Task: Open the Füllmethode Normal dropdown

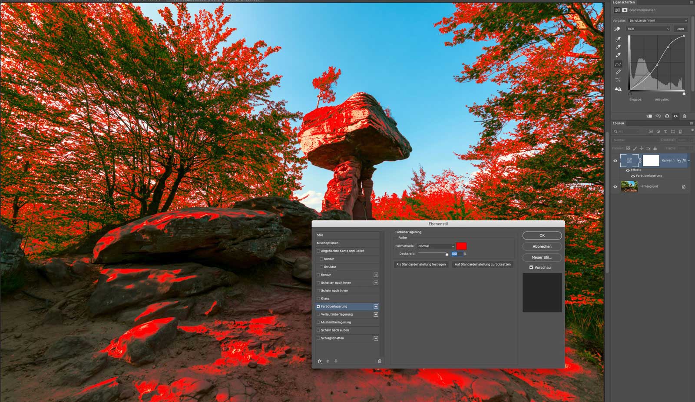Action: 436,246
